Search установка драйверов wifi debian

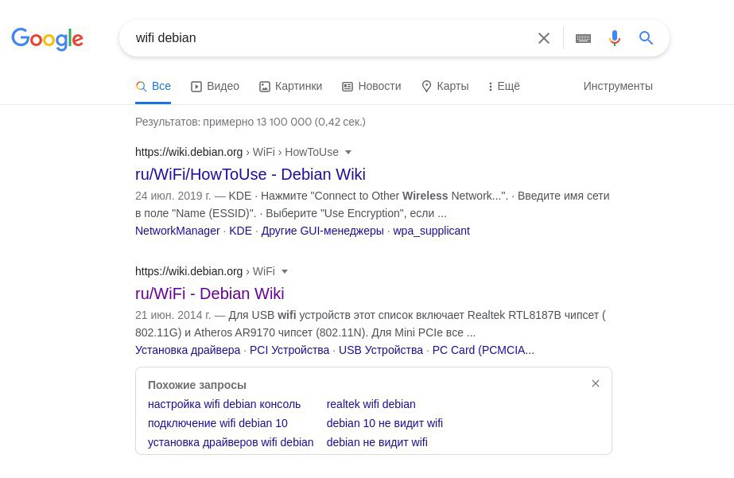(x=231, y=442)
